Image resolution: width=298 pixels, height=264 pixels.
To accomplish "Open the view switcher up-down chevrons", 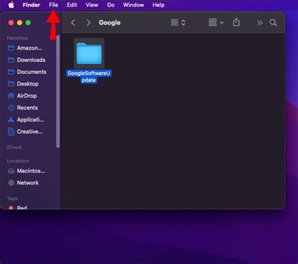I will (184, 23).
